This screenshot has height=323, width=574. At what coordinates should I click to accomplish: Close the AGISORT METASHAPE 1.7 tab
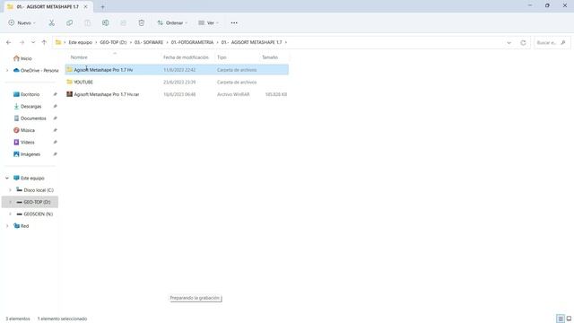point(85,6)
